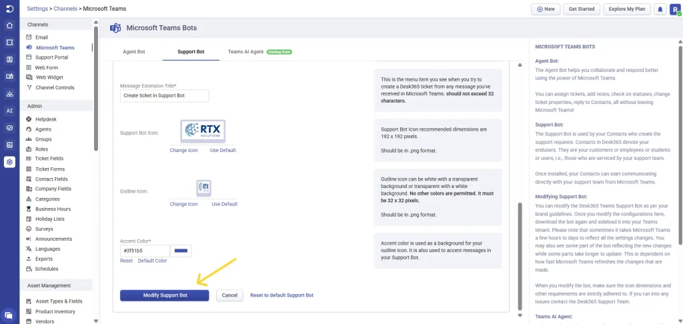The width and height of the screenshot is (683, 324).
Task: Click the Accent Color blue swatch
Action: tap(181, 251)
